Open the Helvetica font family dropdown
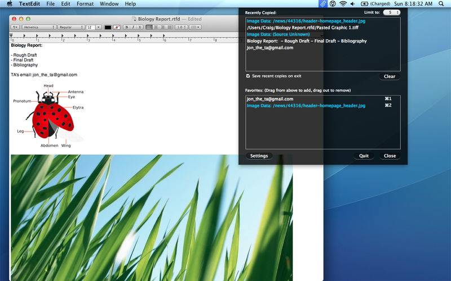The image size is (451, 281). (x=39, y=27)
